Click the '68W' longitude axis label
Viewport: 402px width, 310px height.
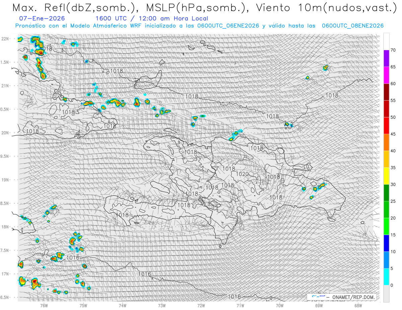pos(358,305)
